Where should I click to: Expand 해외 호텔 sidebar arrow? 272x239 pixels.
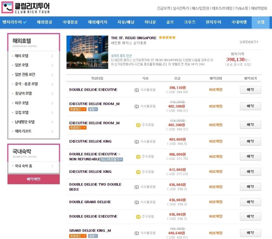52,56
